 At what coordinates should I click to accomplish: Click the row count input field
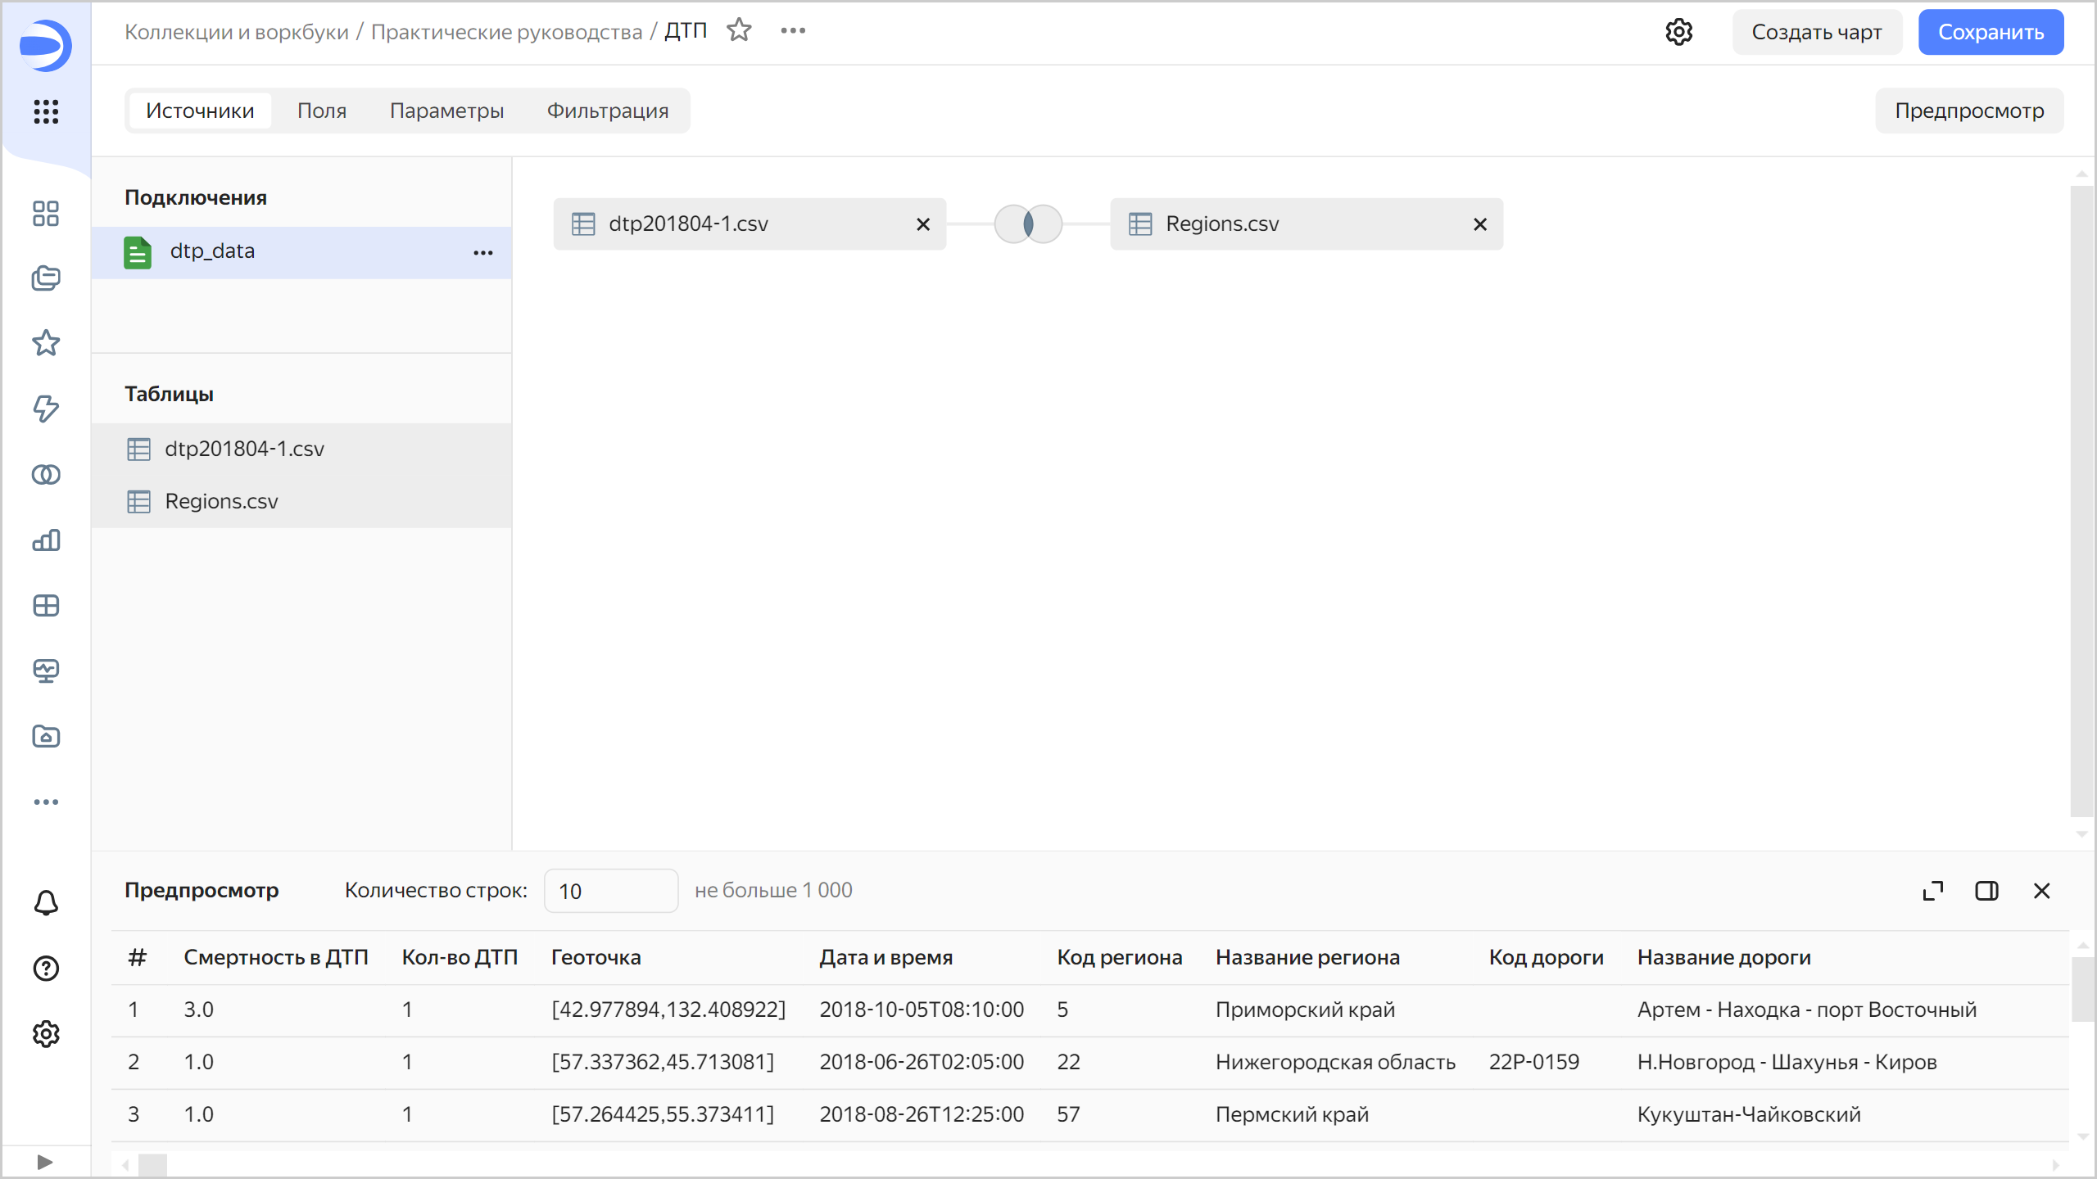[x=610, y=891]
